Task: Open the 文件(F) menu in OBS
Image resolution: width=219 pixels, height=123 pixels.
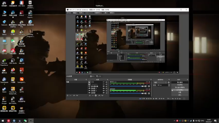Action: pos(69,13)
